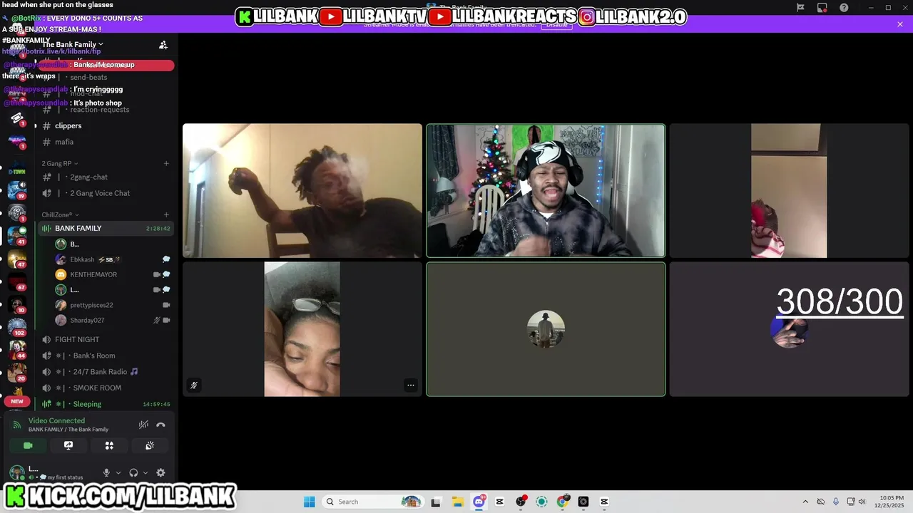
Task: Open File Explorer from taskbar
Action: (457, 502)
